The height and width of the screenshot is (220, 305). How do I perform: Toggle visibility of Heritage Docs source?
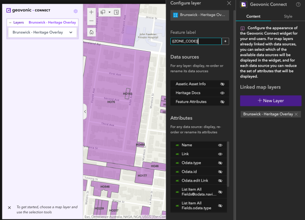[222, 93]
